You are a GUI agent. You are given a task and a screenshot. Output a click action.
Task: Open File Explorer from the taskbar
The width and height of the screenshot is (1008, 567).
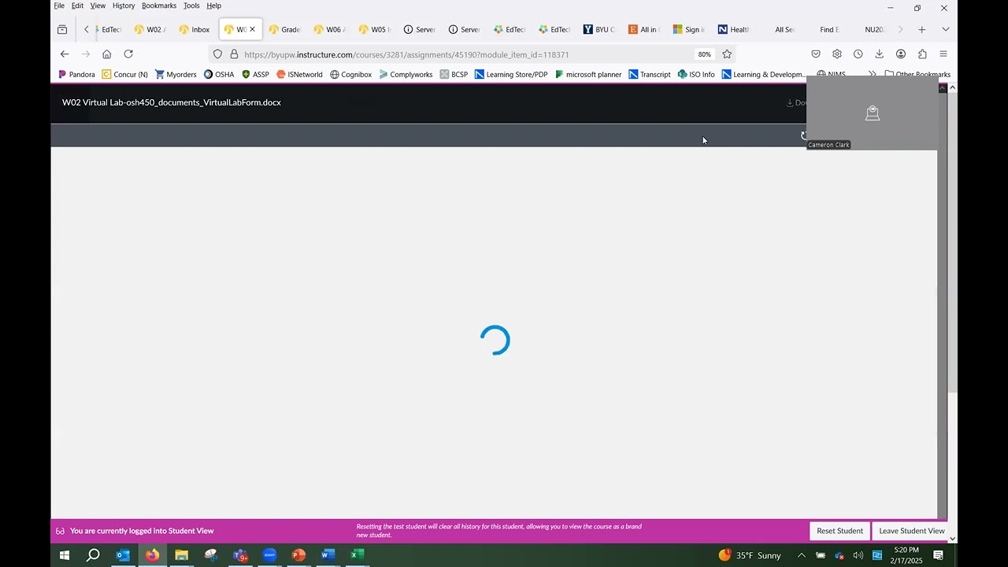tap(181, 555)
